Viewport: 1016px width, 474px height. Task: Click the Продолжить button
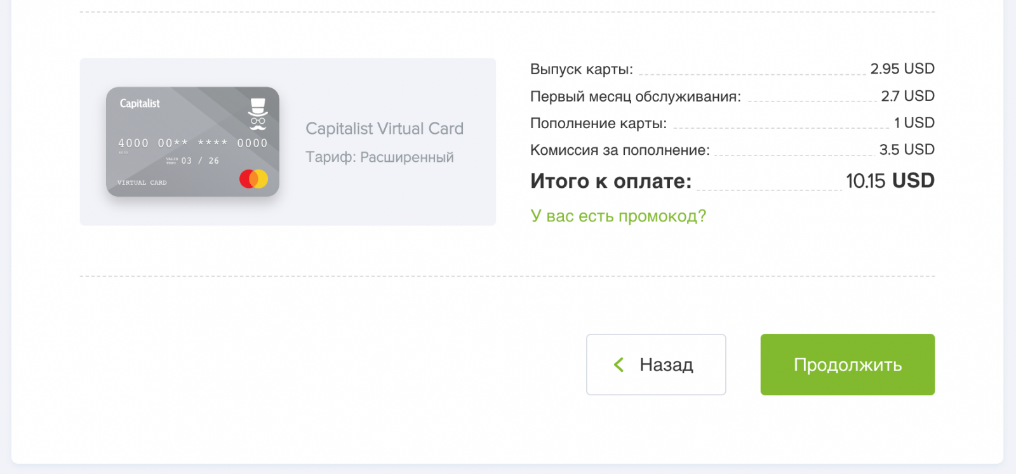(x=847, y=365)
